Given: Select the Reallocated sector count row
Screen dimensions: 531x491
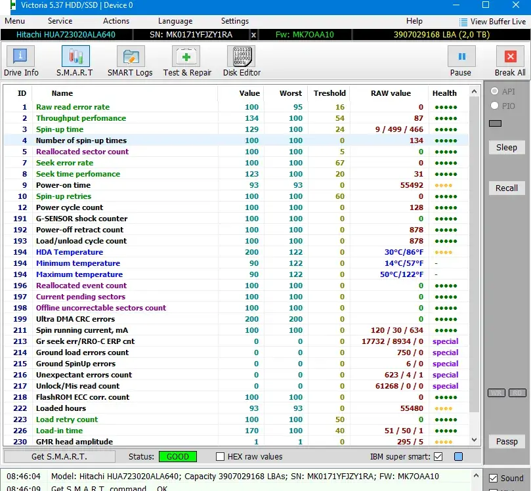Looking at the screenshot, I should (236, 152).
